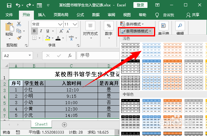Click the Copy icon

click(x=19, y=31)
